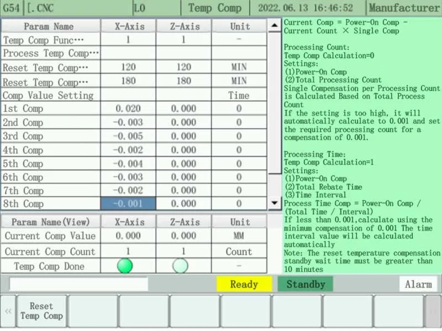Click the « softkey page icon
This screenshot has height=331, width=442.
click(x=8, y=310)
